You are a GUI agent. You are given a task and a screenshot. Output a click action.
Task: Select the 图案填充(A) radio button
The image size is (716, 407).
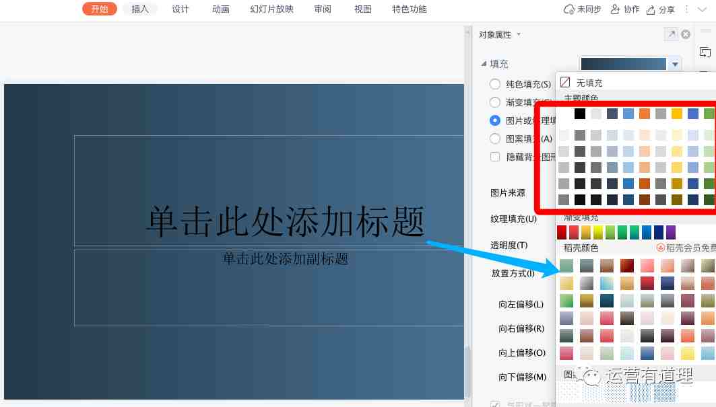[x=495, y=139]
